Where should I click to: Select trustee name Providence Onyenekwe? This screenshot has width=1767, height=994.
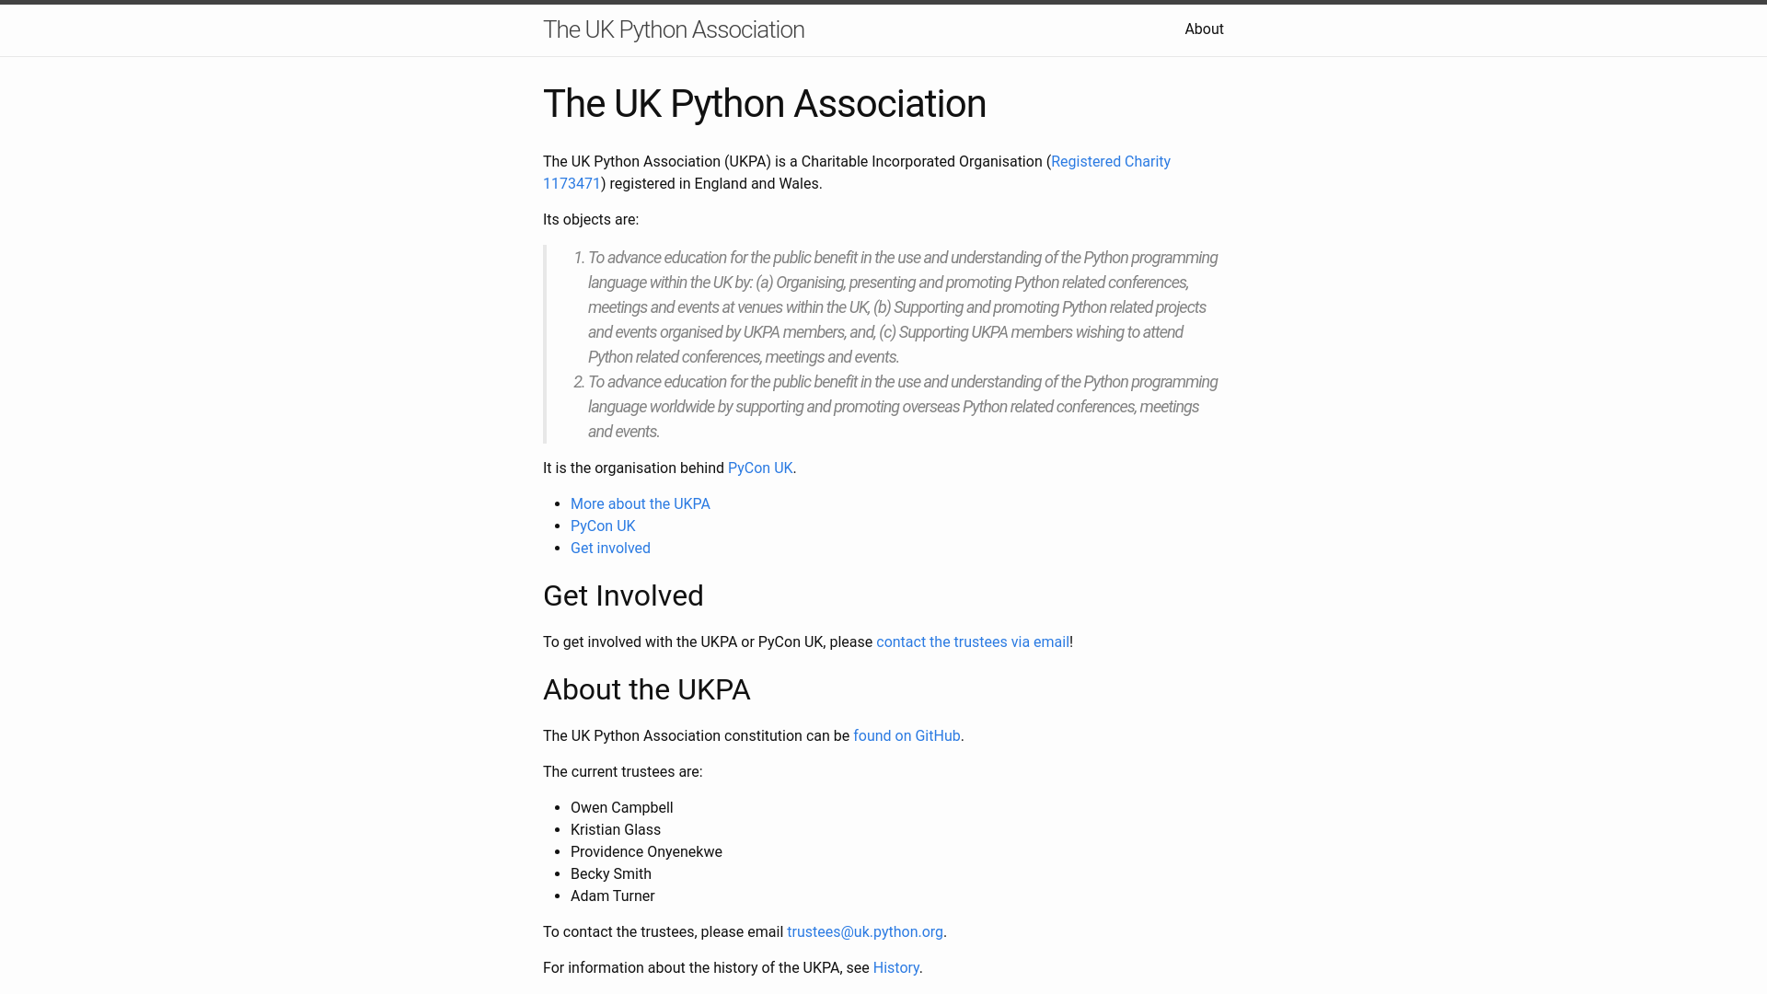click(x=646, y=851)
